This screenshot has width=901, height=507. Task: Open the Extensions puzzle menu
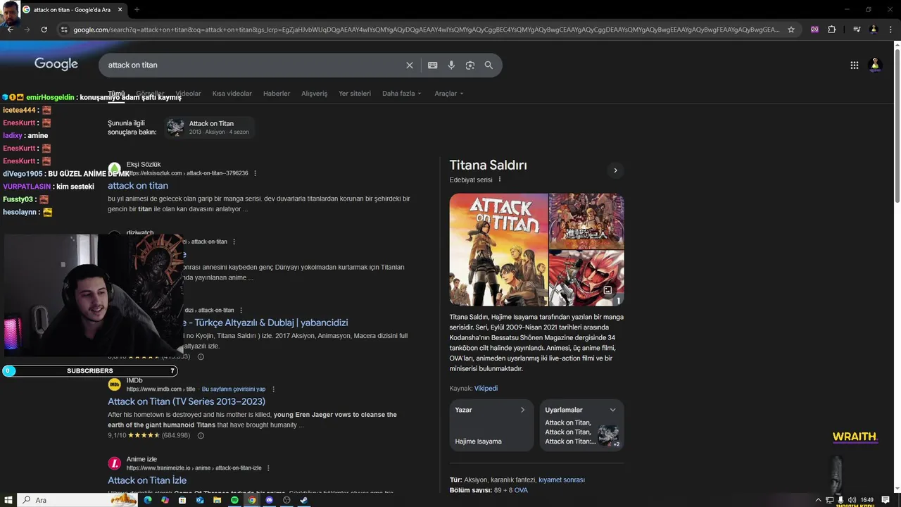(x=832, y=30)
